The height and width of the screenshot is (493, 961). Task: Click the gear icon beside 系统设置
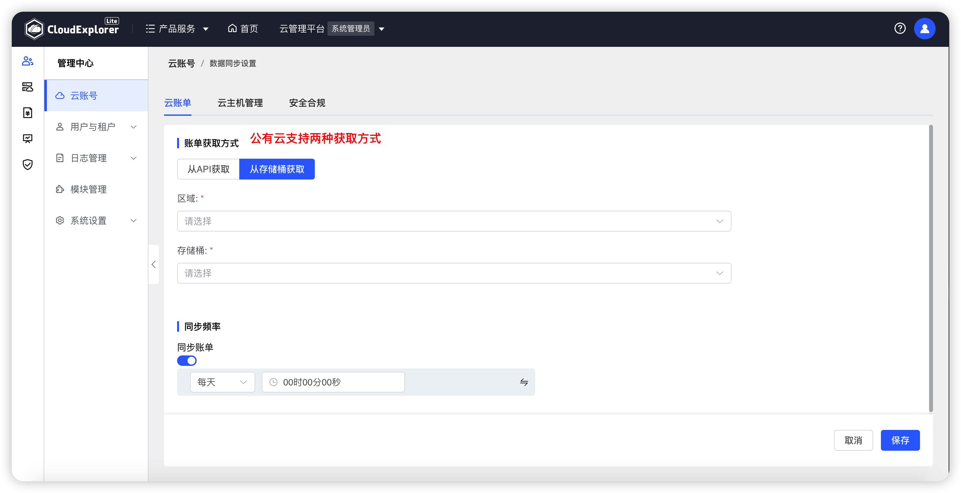(x=60, y=220)
